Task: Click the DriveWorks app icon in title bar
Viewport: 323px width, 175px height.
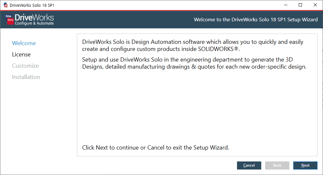Action: tap(5, 5)
